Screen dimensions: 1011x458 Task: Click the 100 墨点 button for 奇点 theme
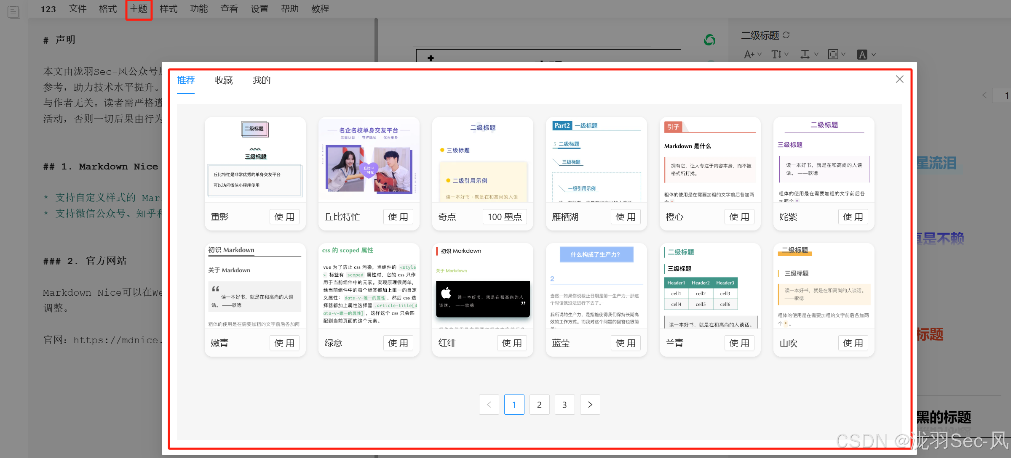[505, 217]
